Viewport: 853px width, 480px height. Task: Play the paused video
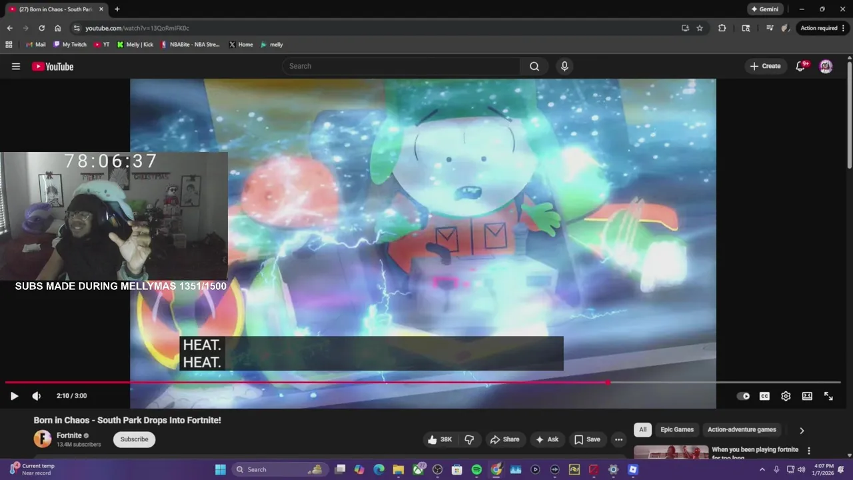tap(14, 396)
